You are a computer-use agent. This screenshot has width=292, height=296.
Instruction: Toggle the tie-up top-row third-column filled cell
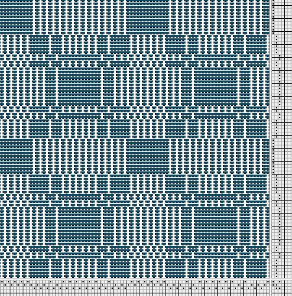pyautogui.click(x=280, y=282)
